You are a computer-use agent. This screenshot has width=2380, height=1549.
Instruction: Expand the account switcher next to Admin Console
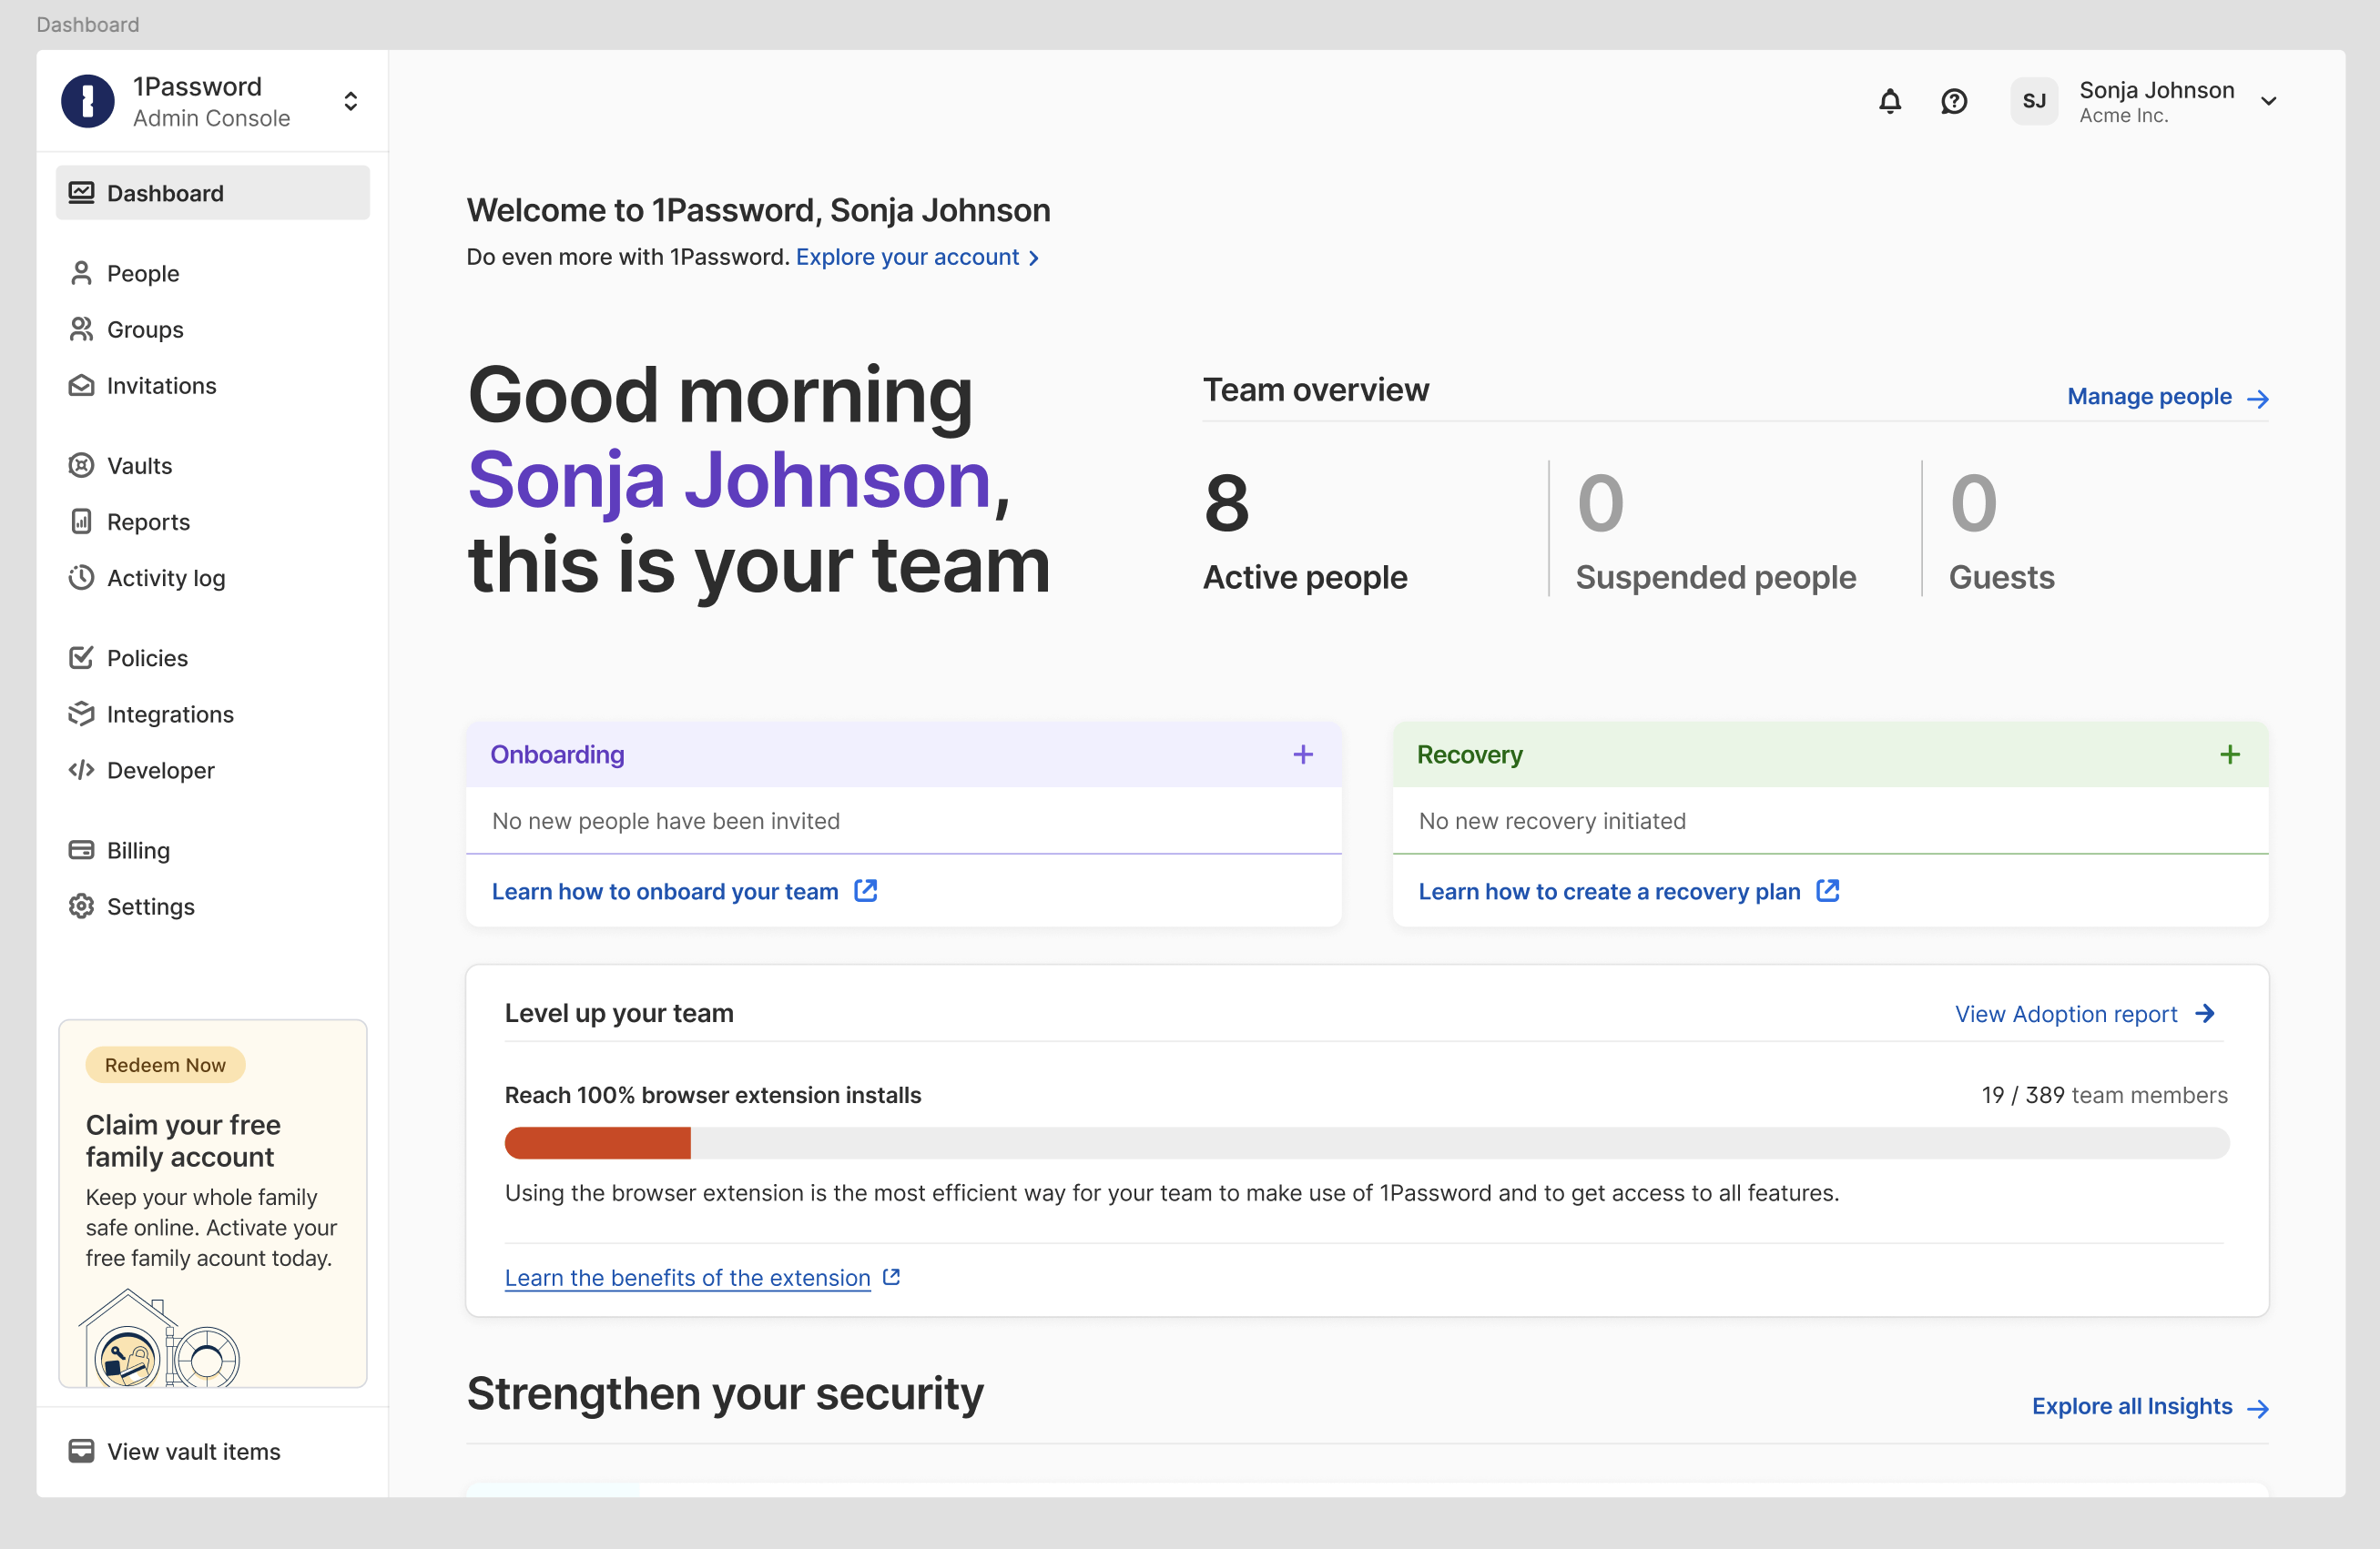coord(350,100)
